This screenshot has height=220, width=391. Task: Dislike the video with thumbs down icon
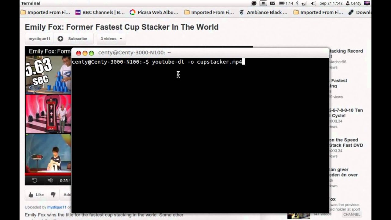[x=53, y=195]
